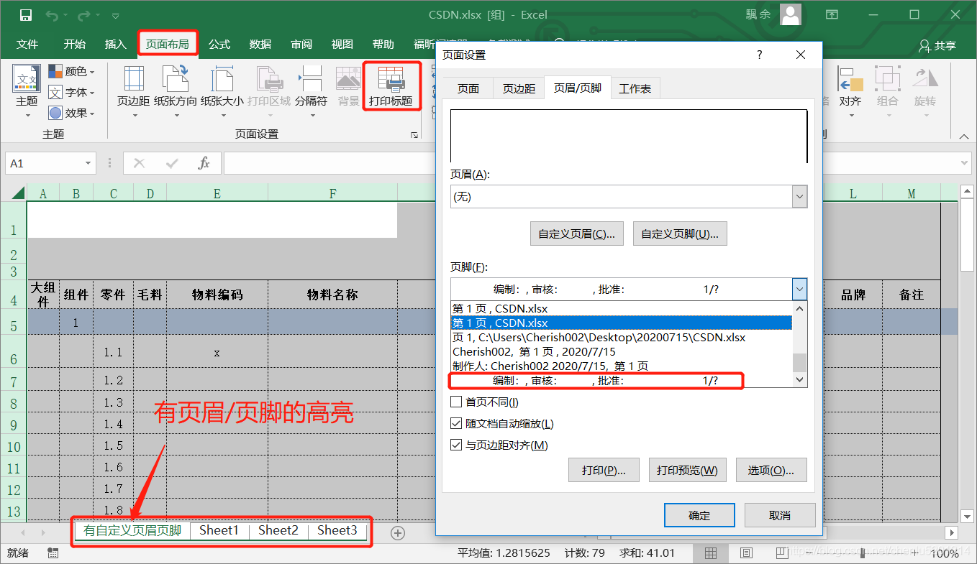Viewport: 977px width, 564px height.
Task: Click the formula bar Enter checkmark
Action: [x=172, y=163]
